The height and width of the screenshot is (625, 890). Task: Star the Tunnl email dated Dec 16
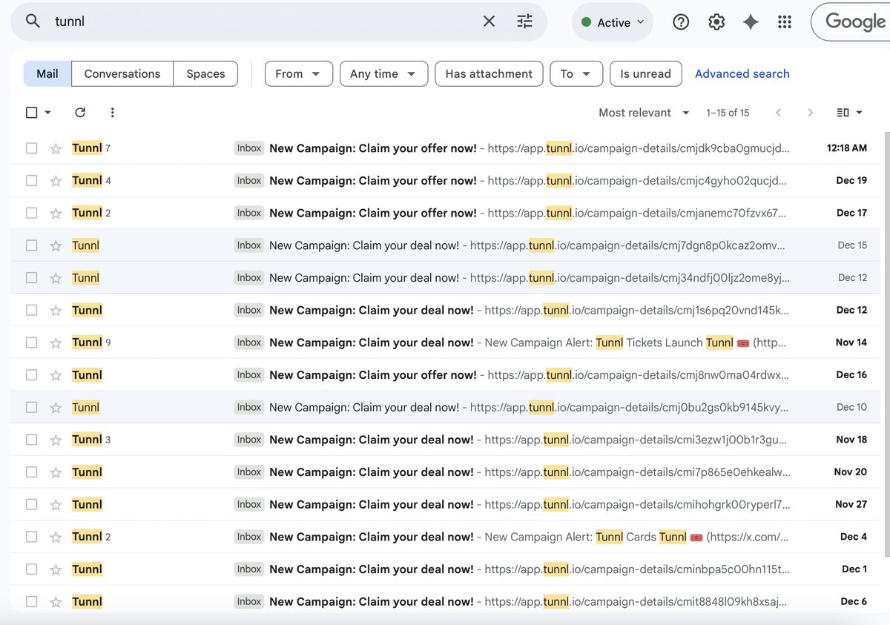[x=56, y=375]
